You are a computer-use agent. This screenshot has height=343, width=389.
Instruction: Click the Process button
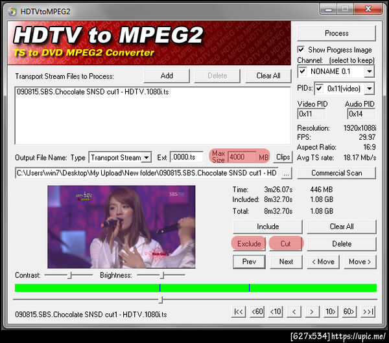(x=336, y=33)
